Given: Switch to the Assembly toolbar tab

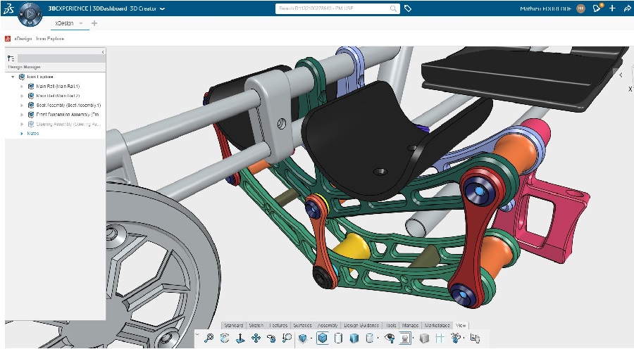Looking at the screenshot, I should click(x=328, y=326).
